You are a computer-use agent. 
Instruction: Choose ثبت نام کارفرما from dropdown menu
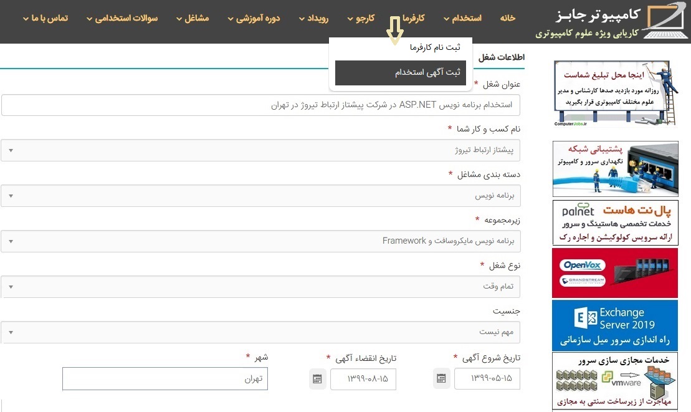point(434,47)
